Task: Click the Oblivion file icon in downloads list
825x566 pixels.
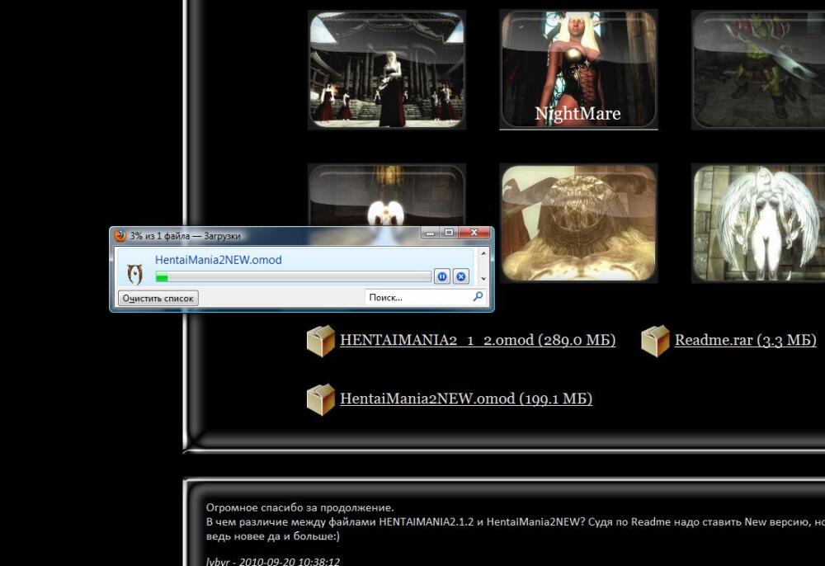Action: click(135, 274)
